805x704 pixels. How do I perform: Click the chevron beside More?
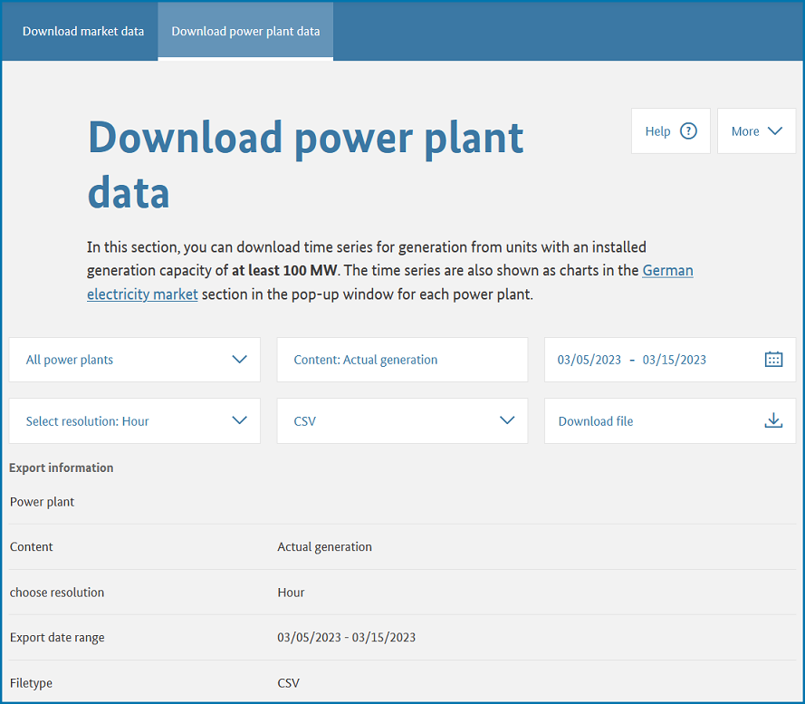point(774,131)
